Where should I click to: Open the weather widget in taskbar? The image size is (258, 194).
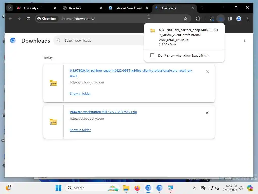9,188
